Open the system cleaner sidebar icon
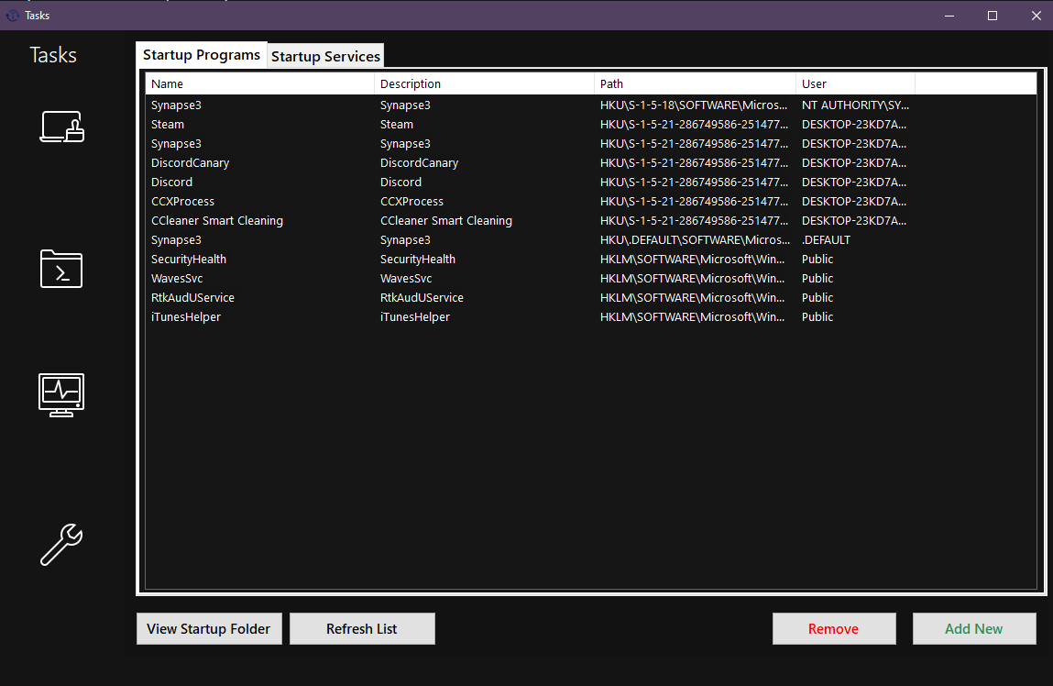This screenshot has width=1053, height=686. click(61, 127)
